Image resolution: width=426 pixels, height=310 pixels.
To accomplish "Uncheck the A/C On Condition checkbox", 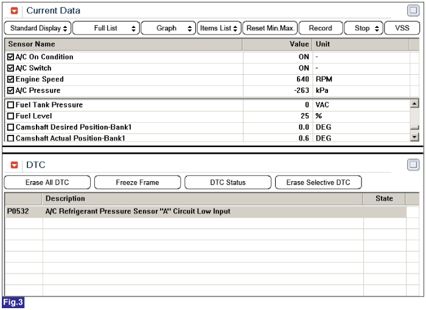I will point(10,57).
